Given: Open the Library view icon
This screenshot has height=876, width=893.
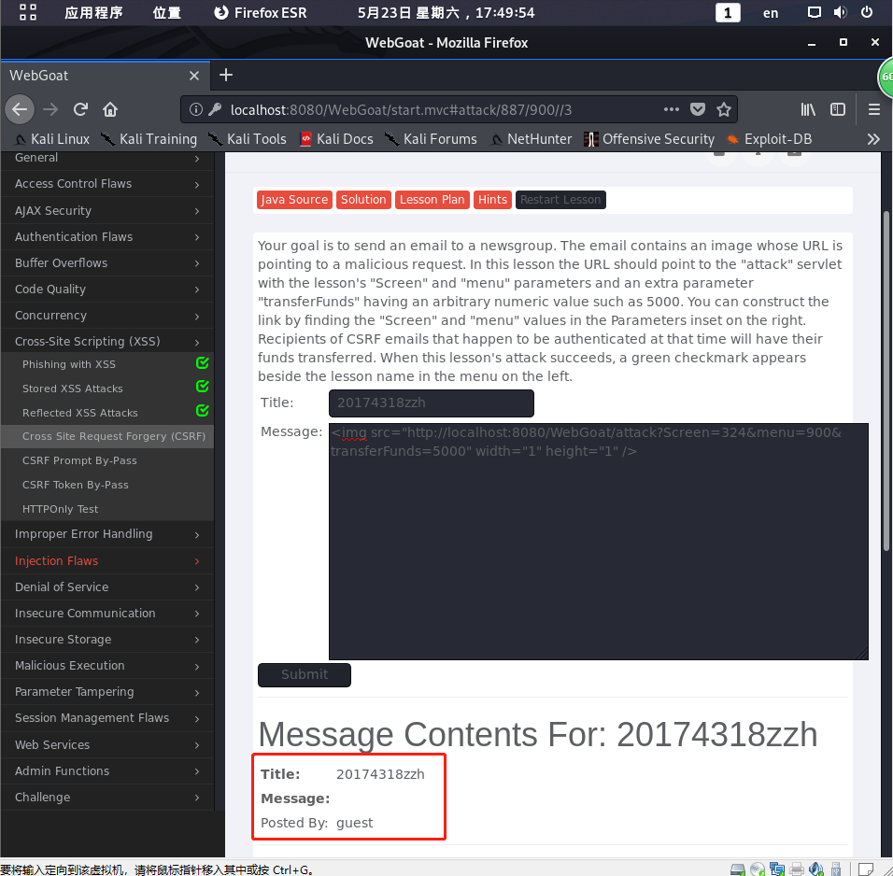Looking at the screenshot, I should [808, 109].
